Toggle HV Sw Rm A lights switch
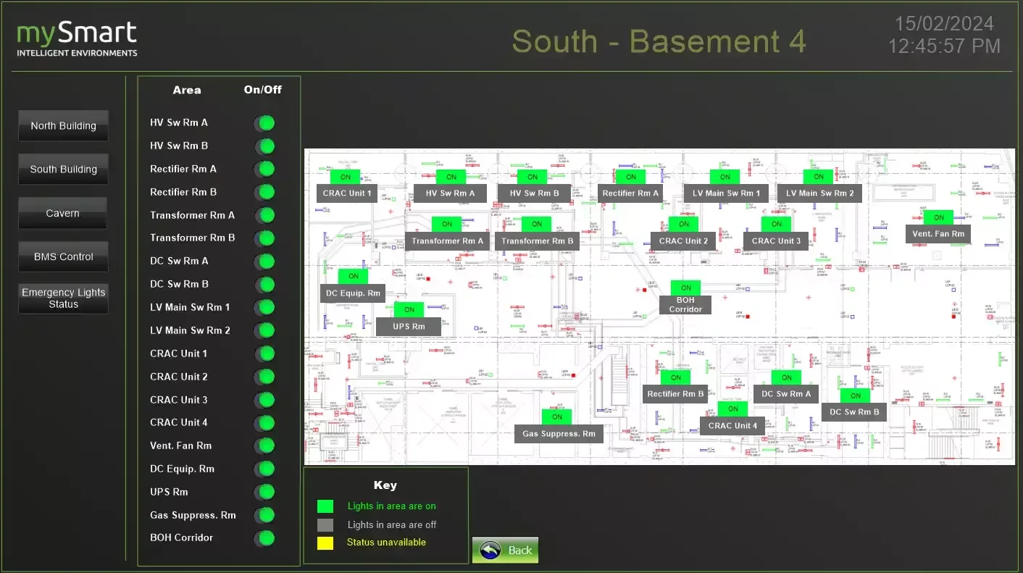 coord(265,123)
